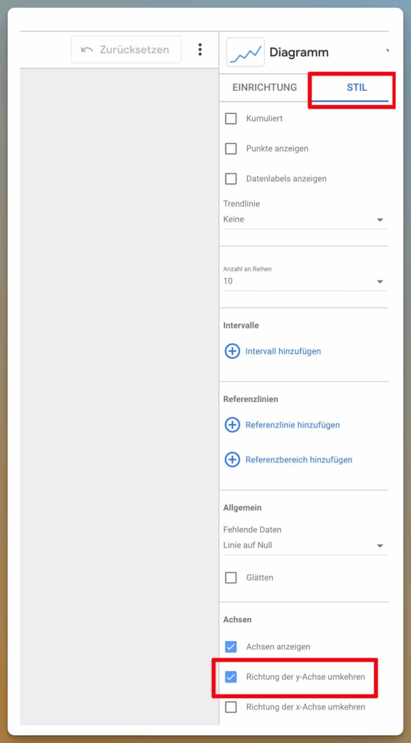Screen dimensions: 411x743
Task: Tick the Punkte anzeigen checkbox
Action: (x=231, y=149)
